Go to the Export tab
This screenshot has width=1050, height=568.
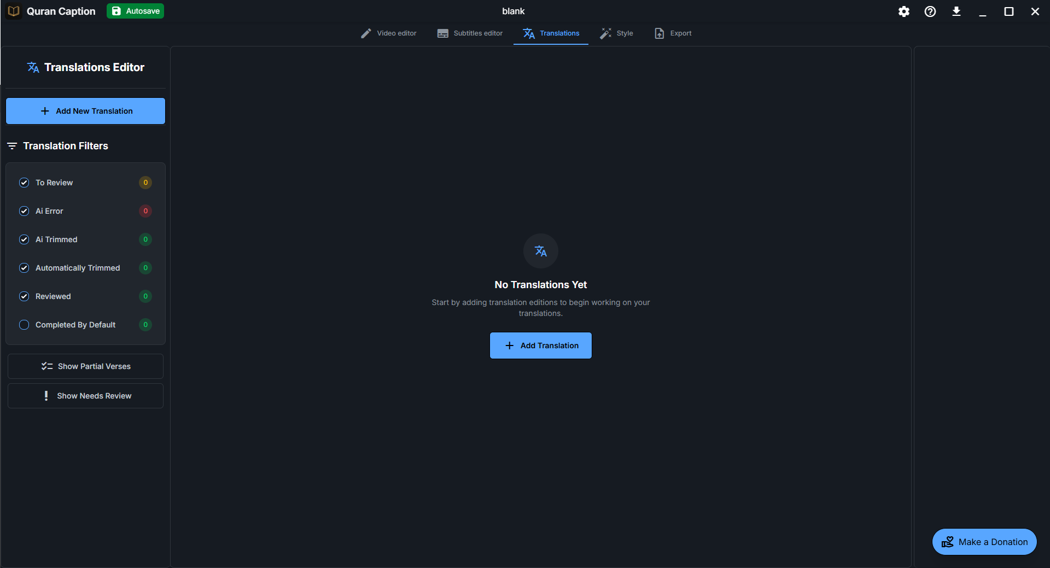coord(673,33)
